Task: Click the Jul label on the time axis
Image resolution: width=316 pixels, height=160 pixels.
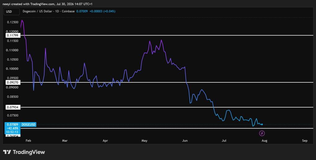Action: point(224,141)
